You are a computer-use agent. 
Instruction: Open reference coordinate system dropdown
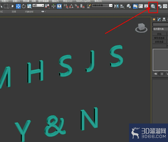pyautogui.click(x=38, y=5)
